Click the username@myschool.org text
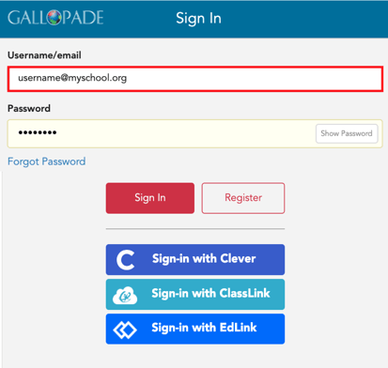The image size is (388, 368). coord(72,78)
